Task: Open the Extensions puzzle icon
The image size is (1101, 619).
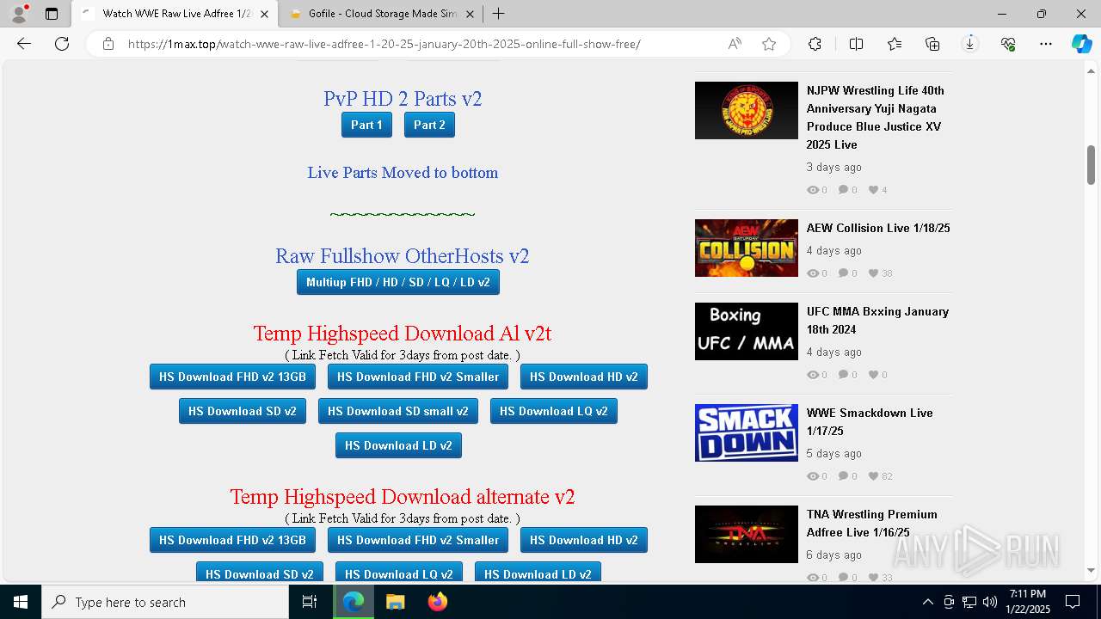Action: tap(815, 44)
